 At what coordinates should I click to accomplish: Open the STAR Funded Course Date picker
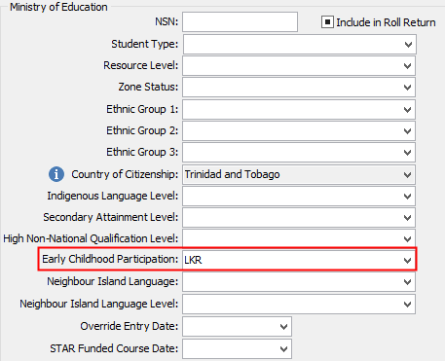click(237, 348)
